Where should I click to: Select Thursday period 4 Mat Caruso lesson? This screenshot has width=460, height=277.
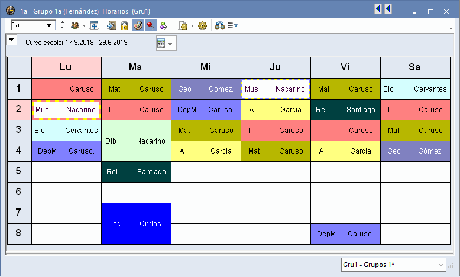coord(276,151)
